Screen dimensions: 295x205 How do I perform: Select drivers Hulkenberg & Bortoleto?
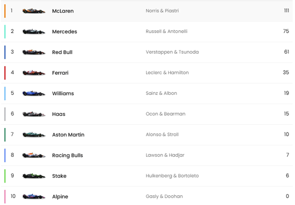172,176
